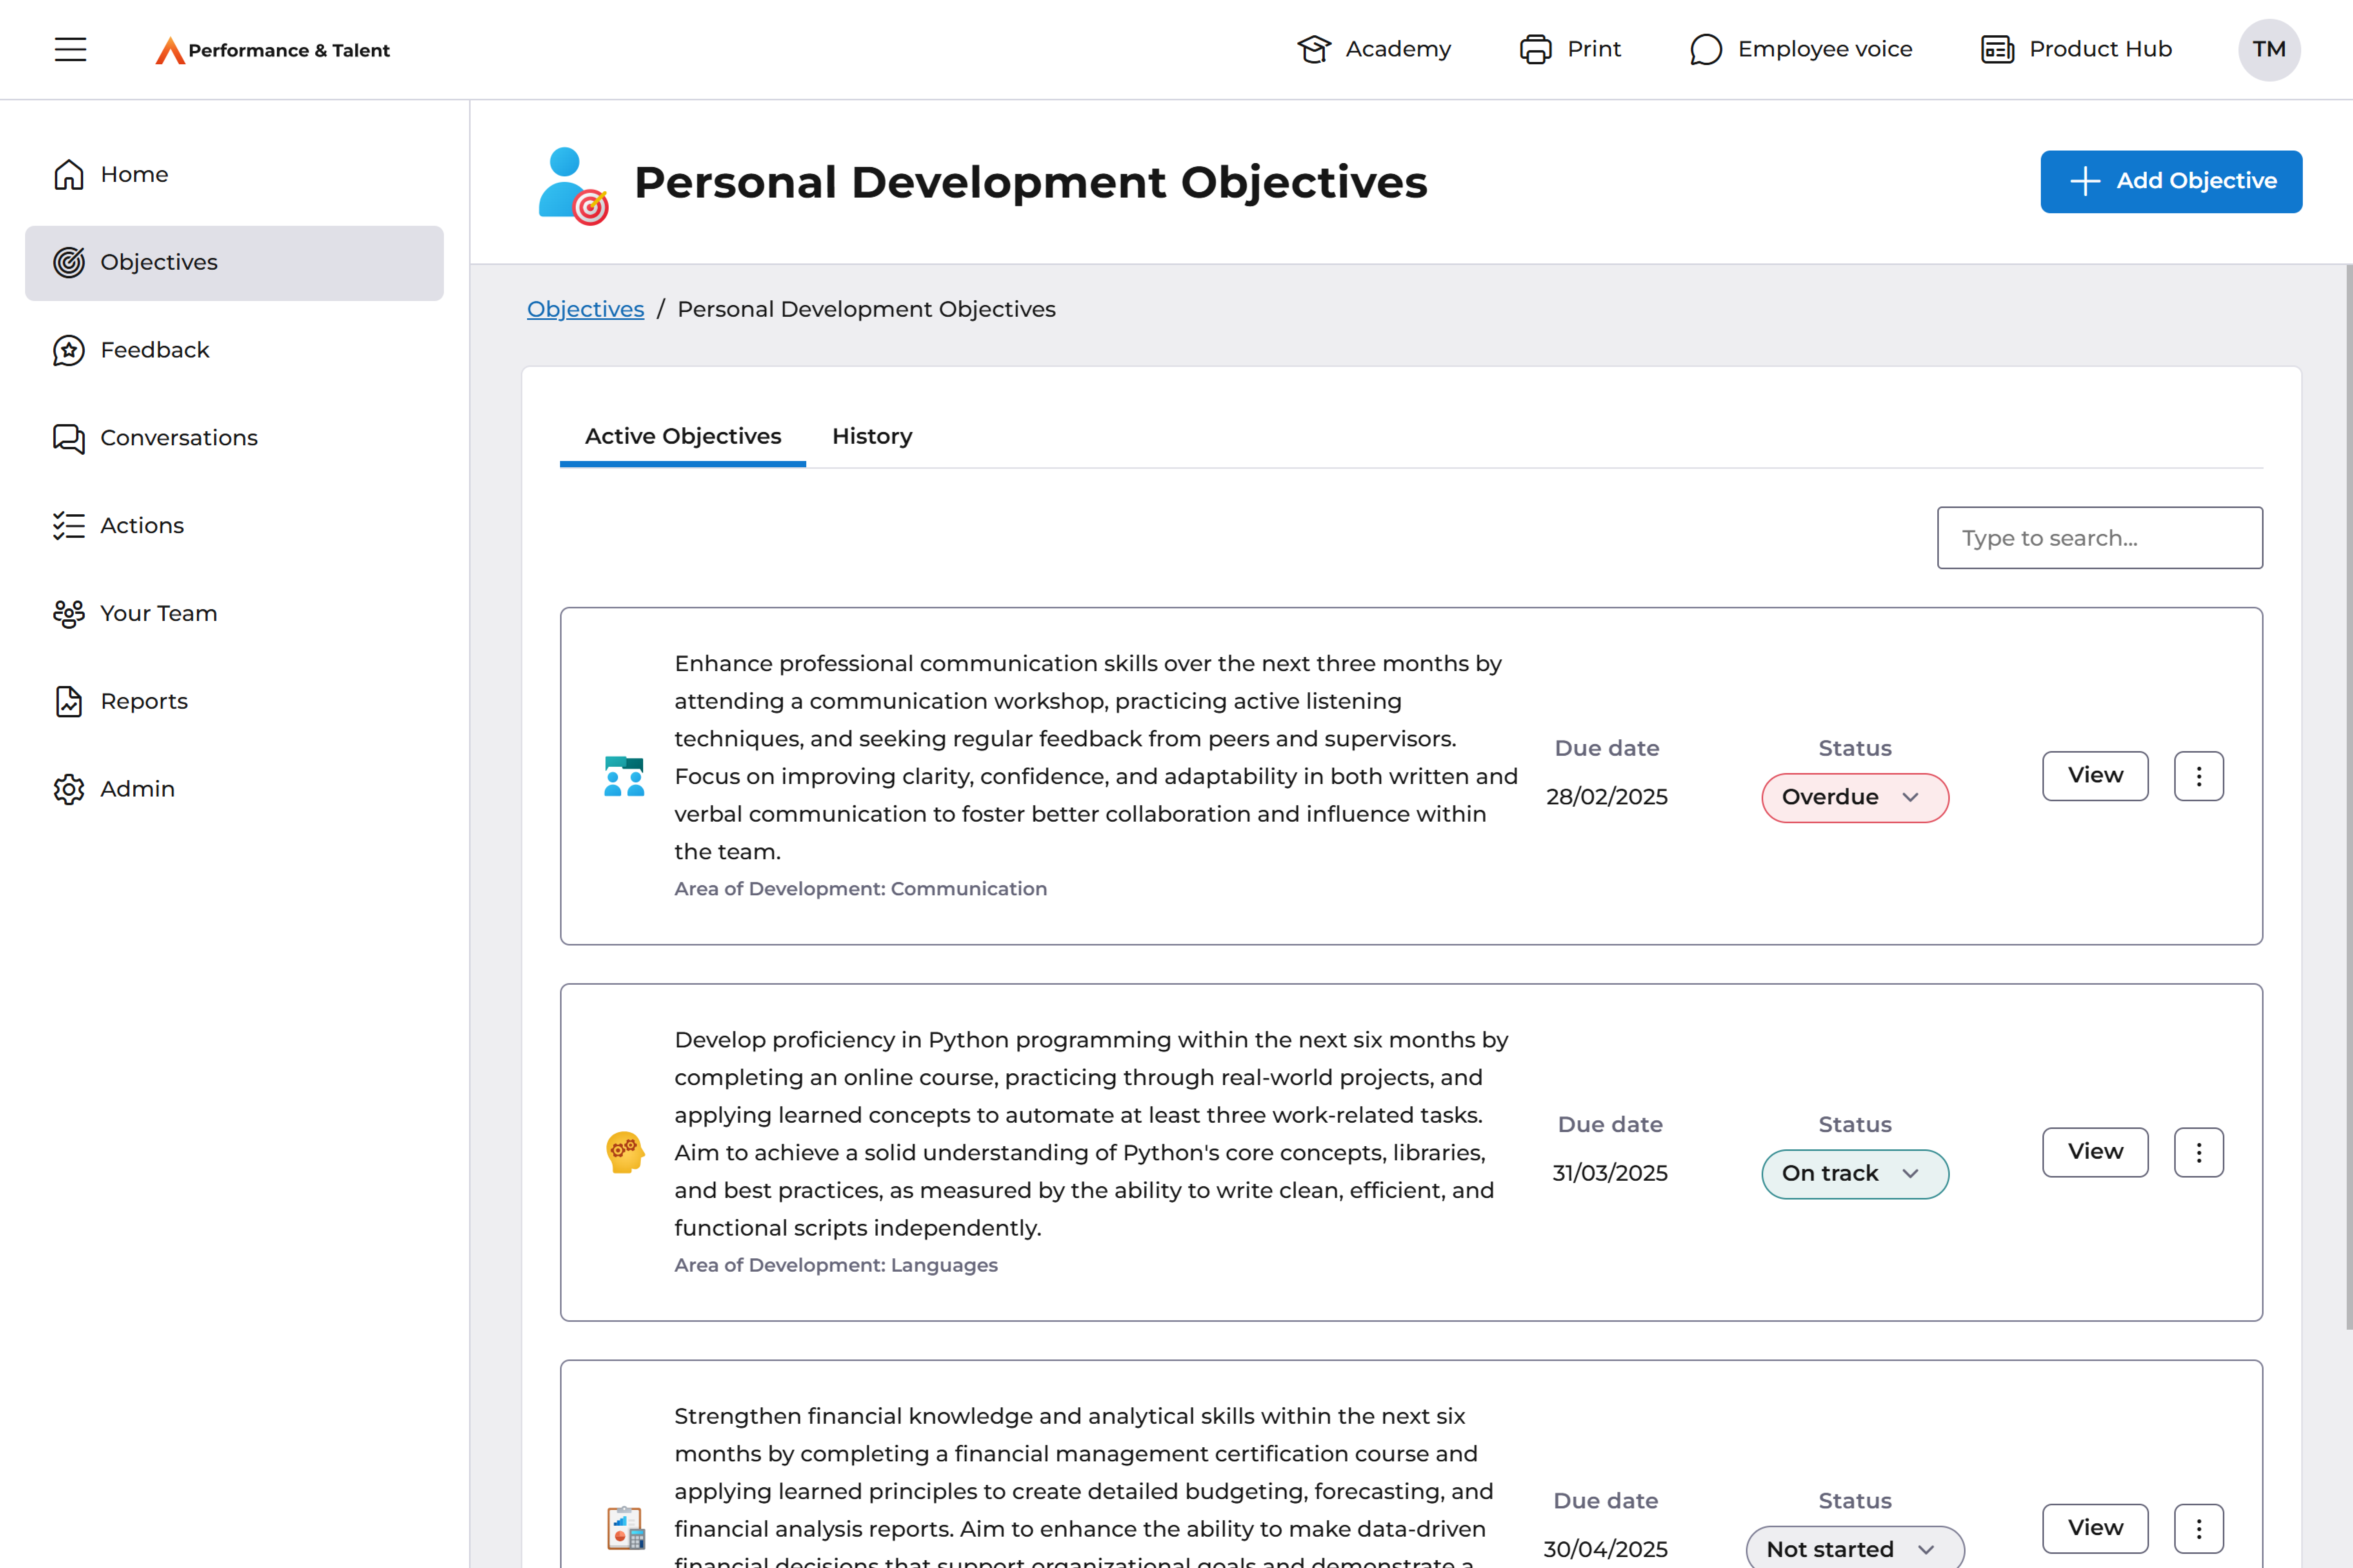Viewport: 2353px width, 1568px height.
Task: Open the On track status dropdown
Action: tap(1854, 1173)
